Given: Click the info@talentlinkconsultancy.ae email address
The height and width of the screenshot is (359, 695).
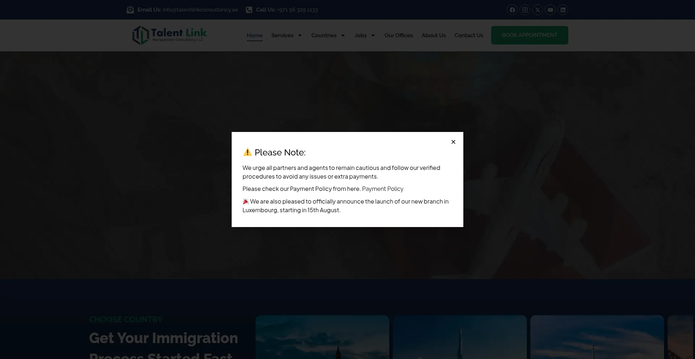Looking at the screenshot, I should point(200,10).
